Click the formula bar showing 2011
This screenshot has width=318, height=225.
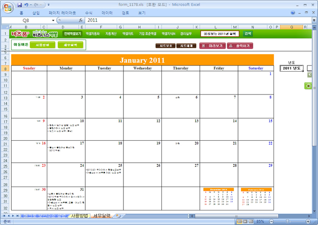tap(198, 20)
